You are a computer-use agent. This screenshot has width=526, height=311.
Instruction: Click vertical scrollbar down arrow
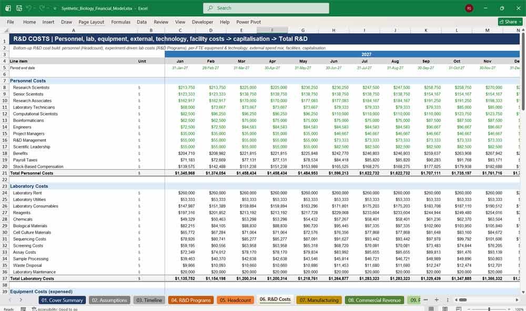click(x=523, y=293)
